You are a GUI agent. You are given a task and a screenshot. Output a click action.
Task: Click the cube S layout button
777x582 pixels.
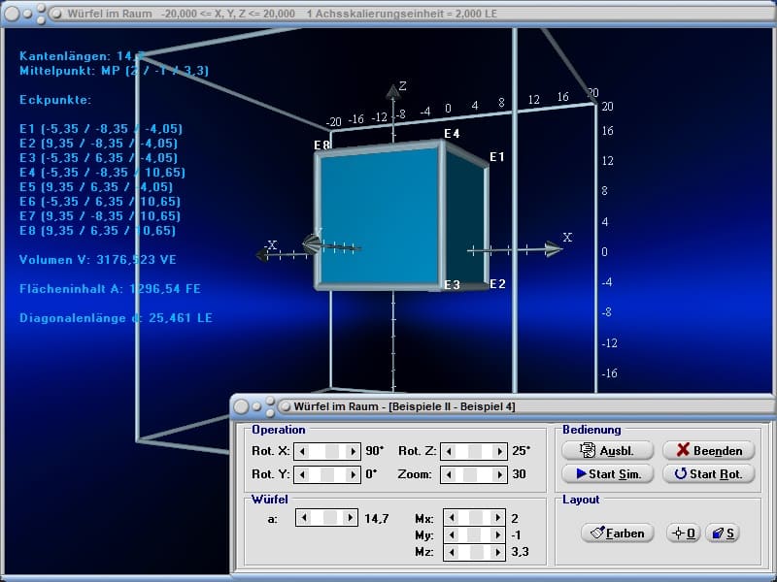pos(722,533)
